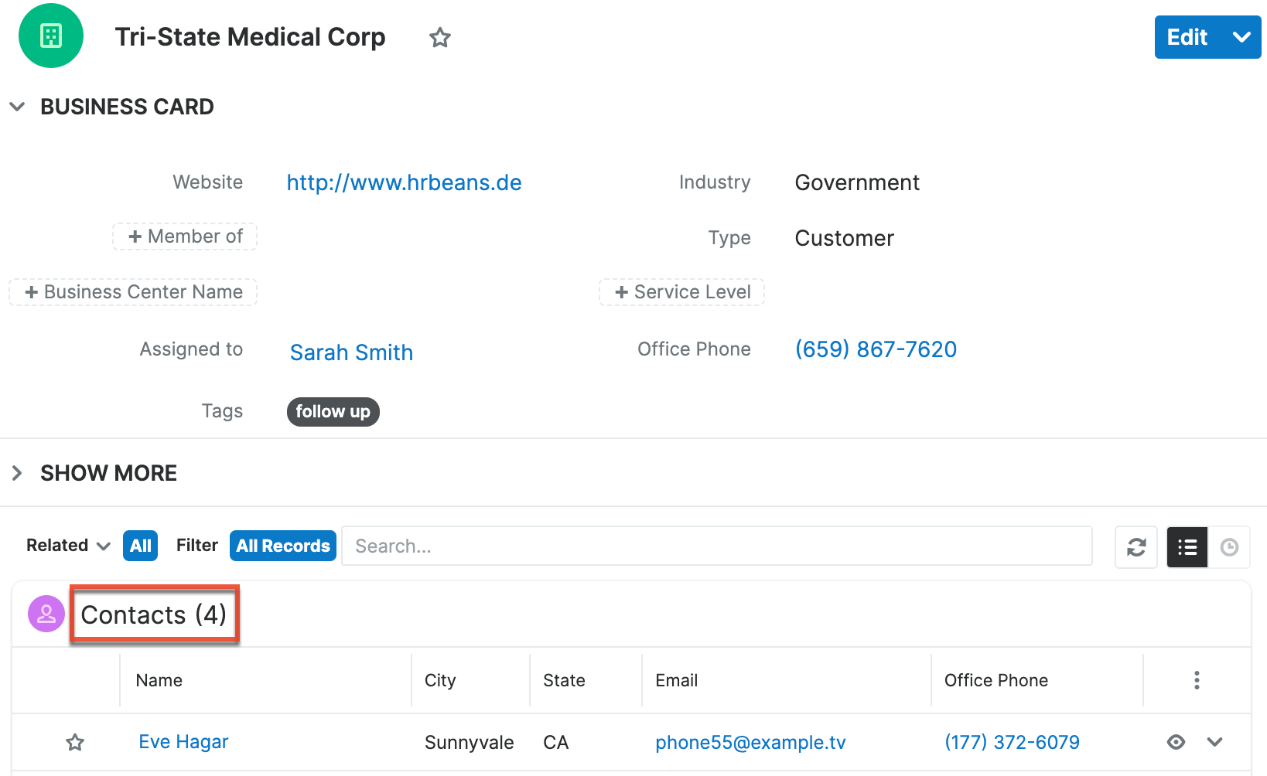Click the Edit button
The height and width of the screenshot is (776, 1267).
tap(1187, 37)
